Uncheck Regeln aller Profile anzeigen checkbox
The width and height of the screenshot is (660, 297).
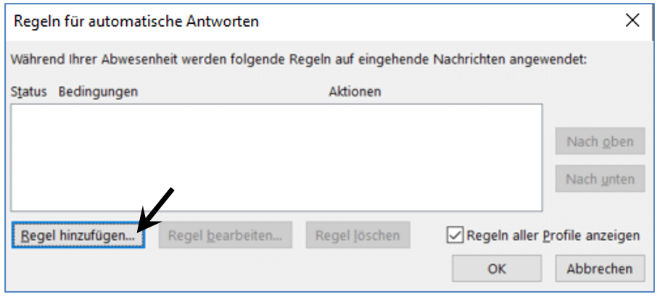point(455,235)
